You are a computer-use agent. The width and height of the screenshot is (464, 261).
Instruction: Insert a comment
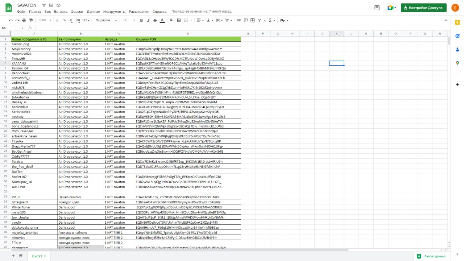point(245,20)
